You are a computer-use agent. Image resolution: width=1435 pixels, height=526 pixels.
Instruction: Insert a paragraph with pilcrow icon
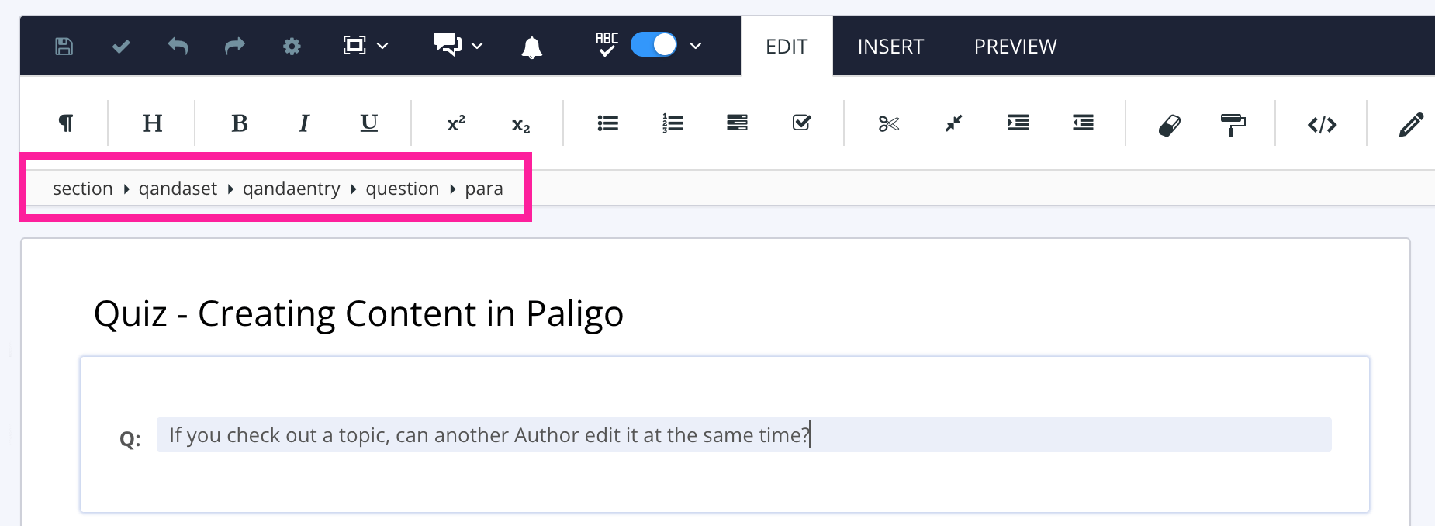(66, 123)
